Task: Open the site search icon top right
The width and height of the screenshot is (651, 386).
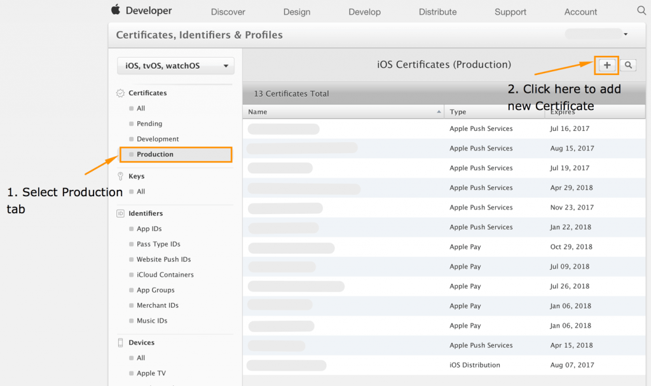Action: [641, 11]
